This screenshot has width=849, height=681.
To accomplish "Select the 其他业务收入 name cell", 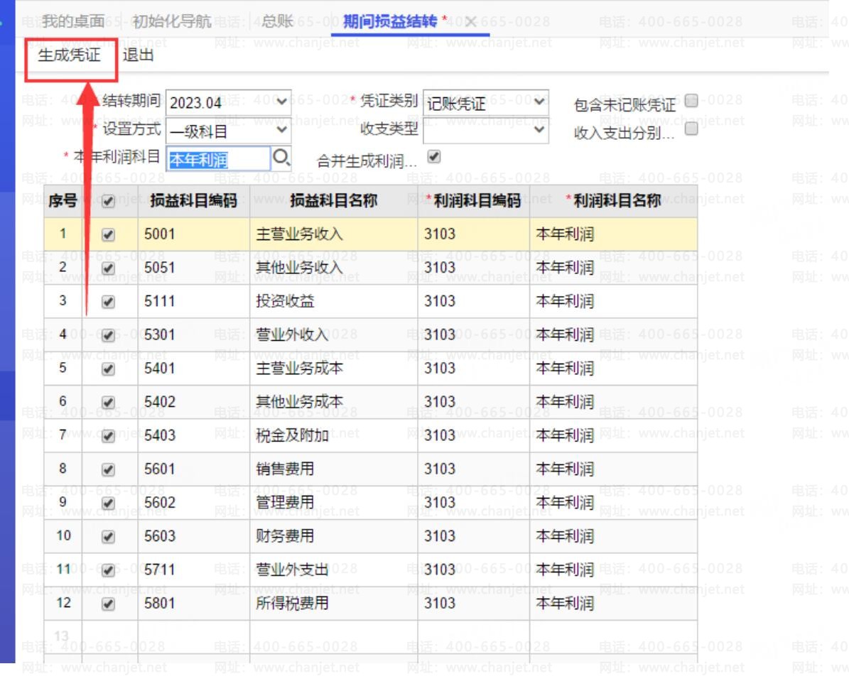I will (333, 268).
